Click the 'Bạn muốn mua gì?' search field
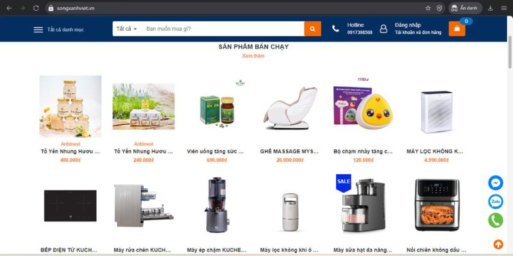 [x=223, y=29]
